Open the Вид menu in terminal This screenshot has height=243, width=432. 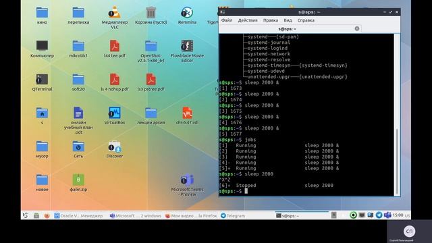click(x=288, y=20)
